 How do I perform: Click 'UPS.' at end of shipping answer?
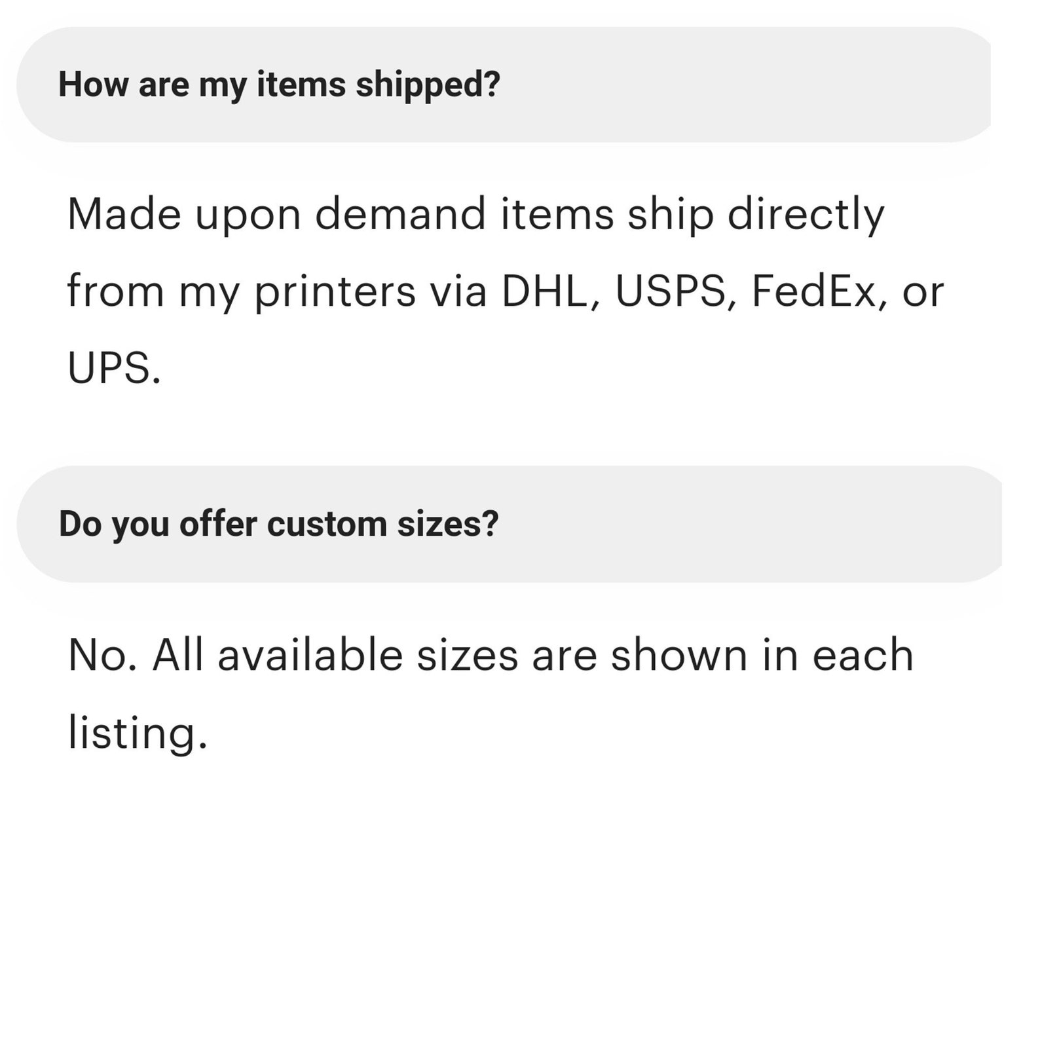click(x=114, y=368)
